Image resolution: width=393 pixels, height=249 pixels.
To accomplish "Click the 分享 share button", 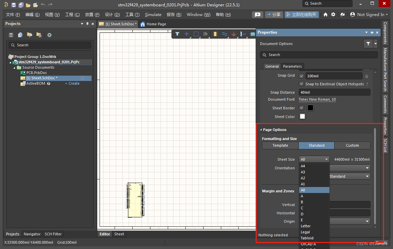I will (274, 15).
